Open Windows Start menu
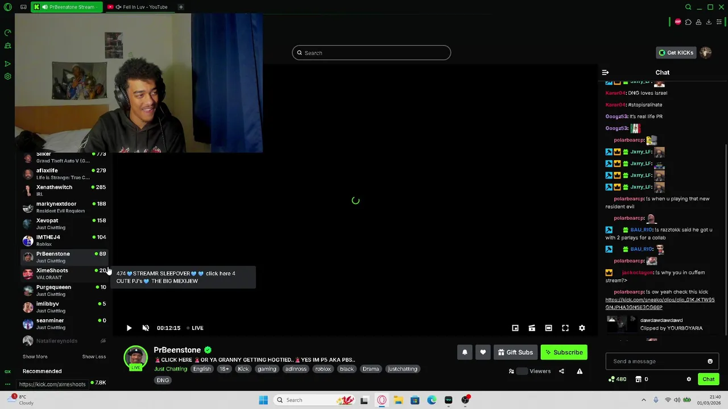 (x=263, y=400)
